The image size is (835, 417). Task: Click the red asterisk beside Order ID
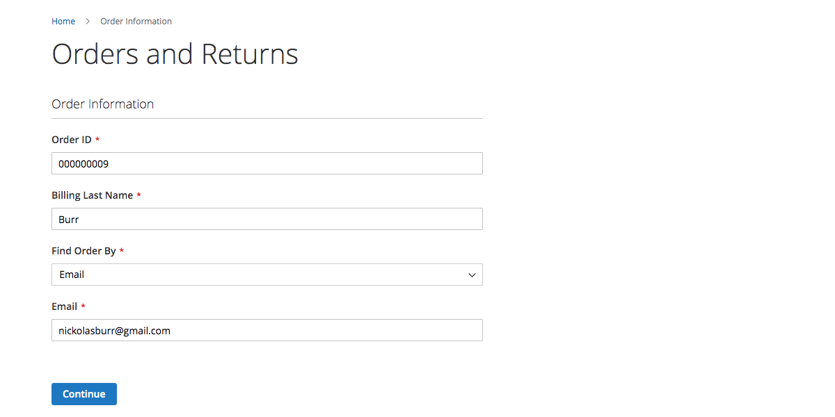click(97, 140)
